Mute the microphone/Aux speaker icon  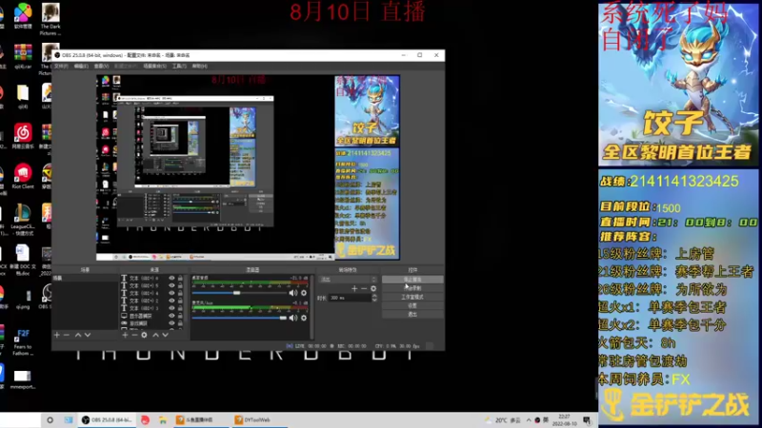[292, 318]
